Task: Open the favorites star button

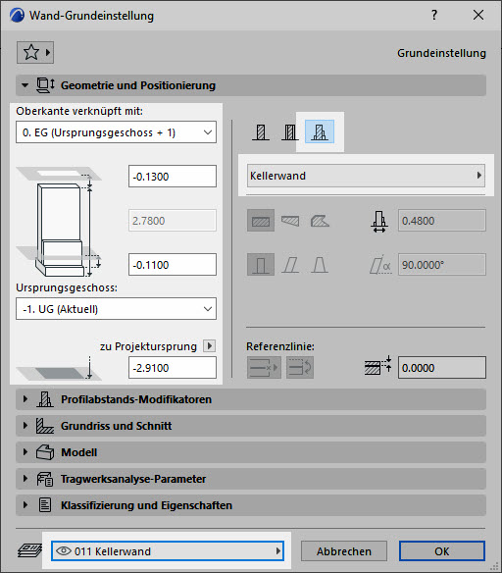Action: (x=35, y=52)
